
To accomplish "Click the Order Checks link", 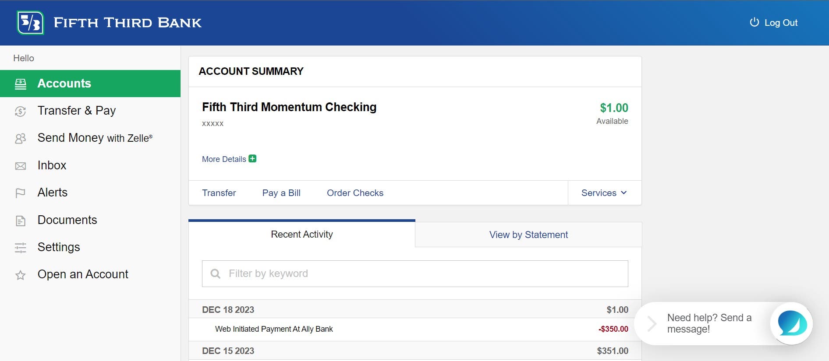I will click(x=355, y=193).
